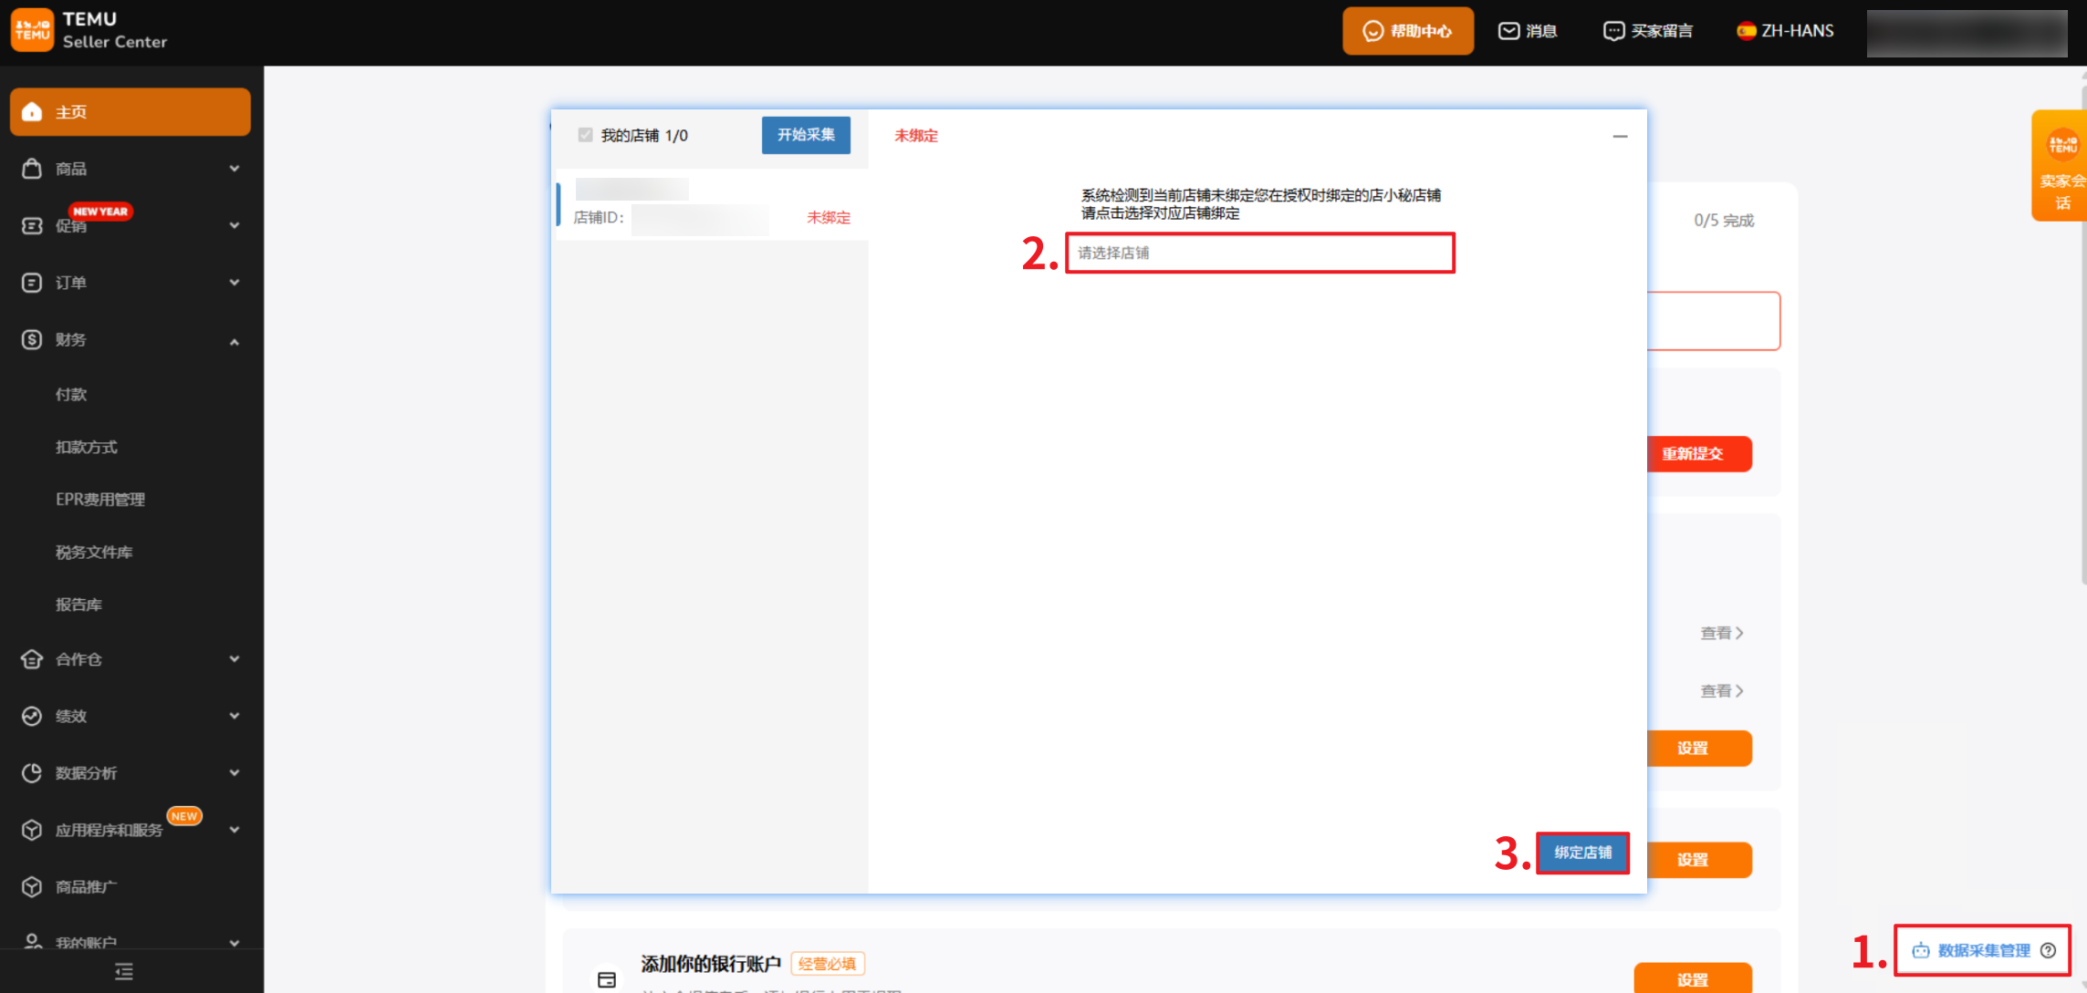Open 数据采集管理 data collection link

pyautogui.click(x=1983, y=950)
